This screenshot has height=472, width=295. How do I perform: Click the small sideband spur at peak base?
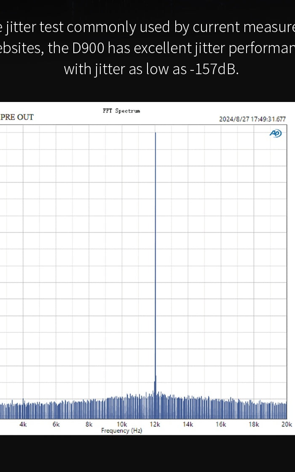click(155, 386)
